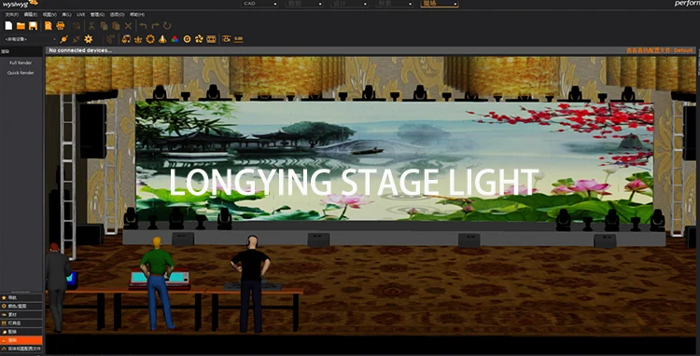
Task: Redo with the forward arrow icon
Action: pyautogui.click(x=155, y=26)
